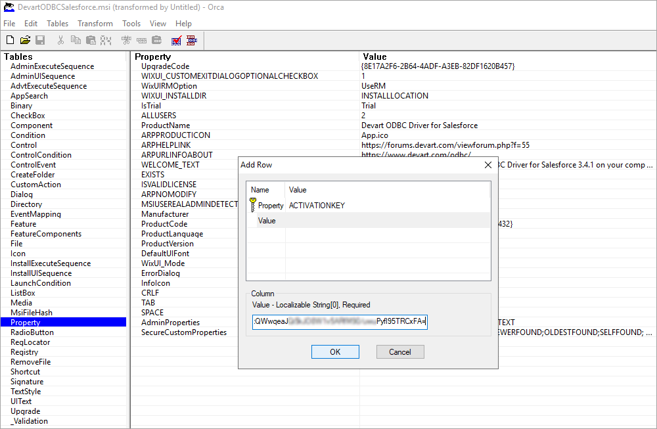Open the Transform menu

click(95, 23)
